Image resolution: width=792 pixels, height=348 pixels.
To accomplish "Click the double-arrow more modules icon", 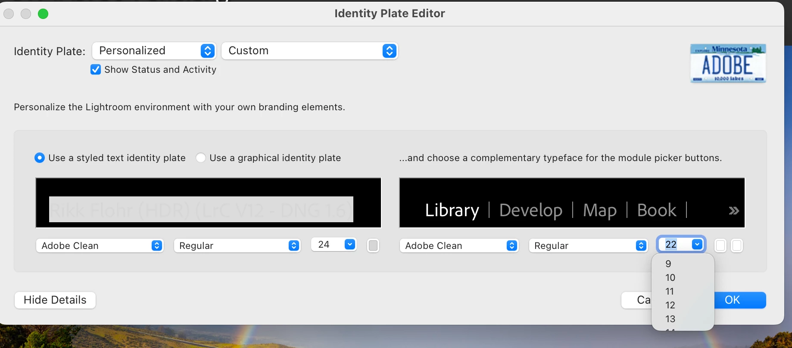I will point(734,211).
